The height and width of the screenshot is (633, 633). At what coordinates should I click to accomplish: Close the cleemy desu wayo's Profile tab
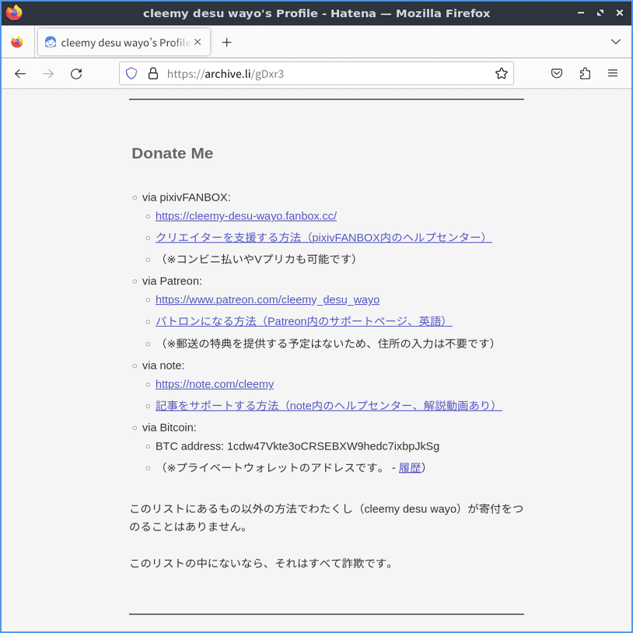click(198, 42)
